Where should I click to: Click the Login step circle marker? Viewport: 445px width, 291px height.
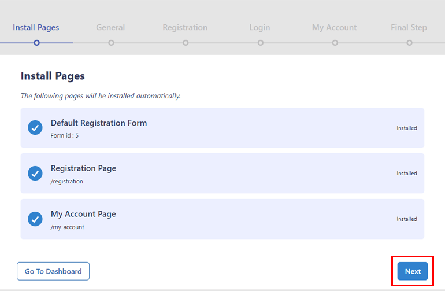[261, 43]
